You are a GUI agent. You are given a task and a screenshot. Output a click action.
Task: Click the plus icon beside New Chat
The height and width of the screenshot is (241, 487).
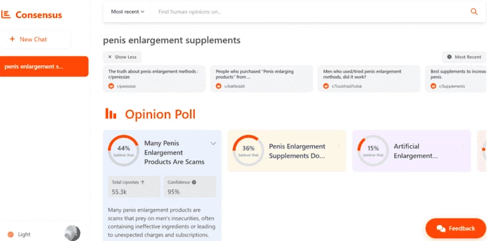click(x=12, y=39)
